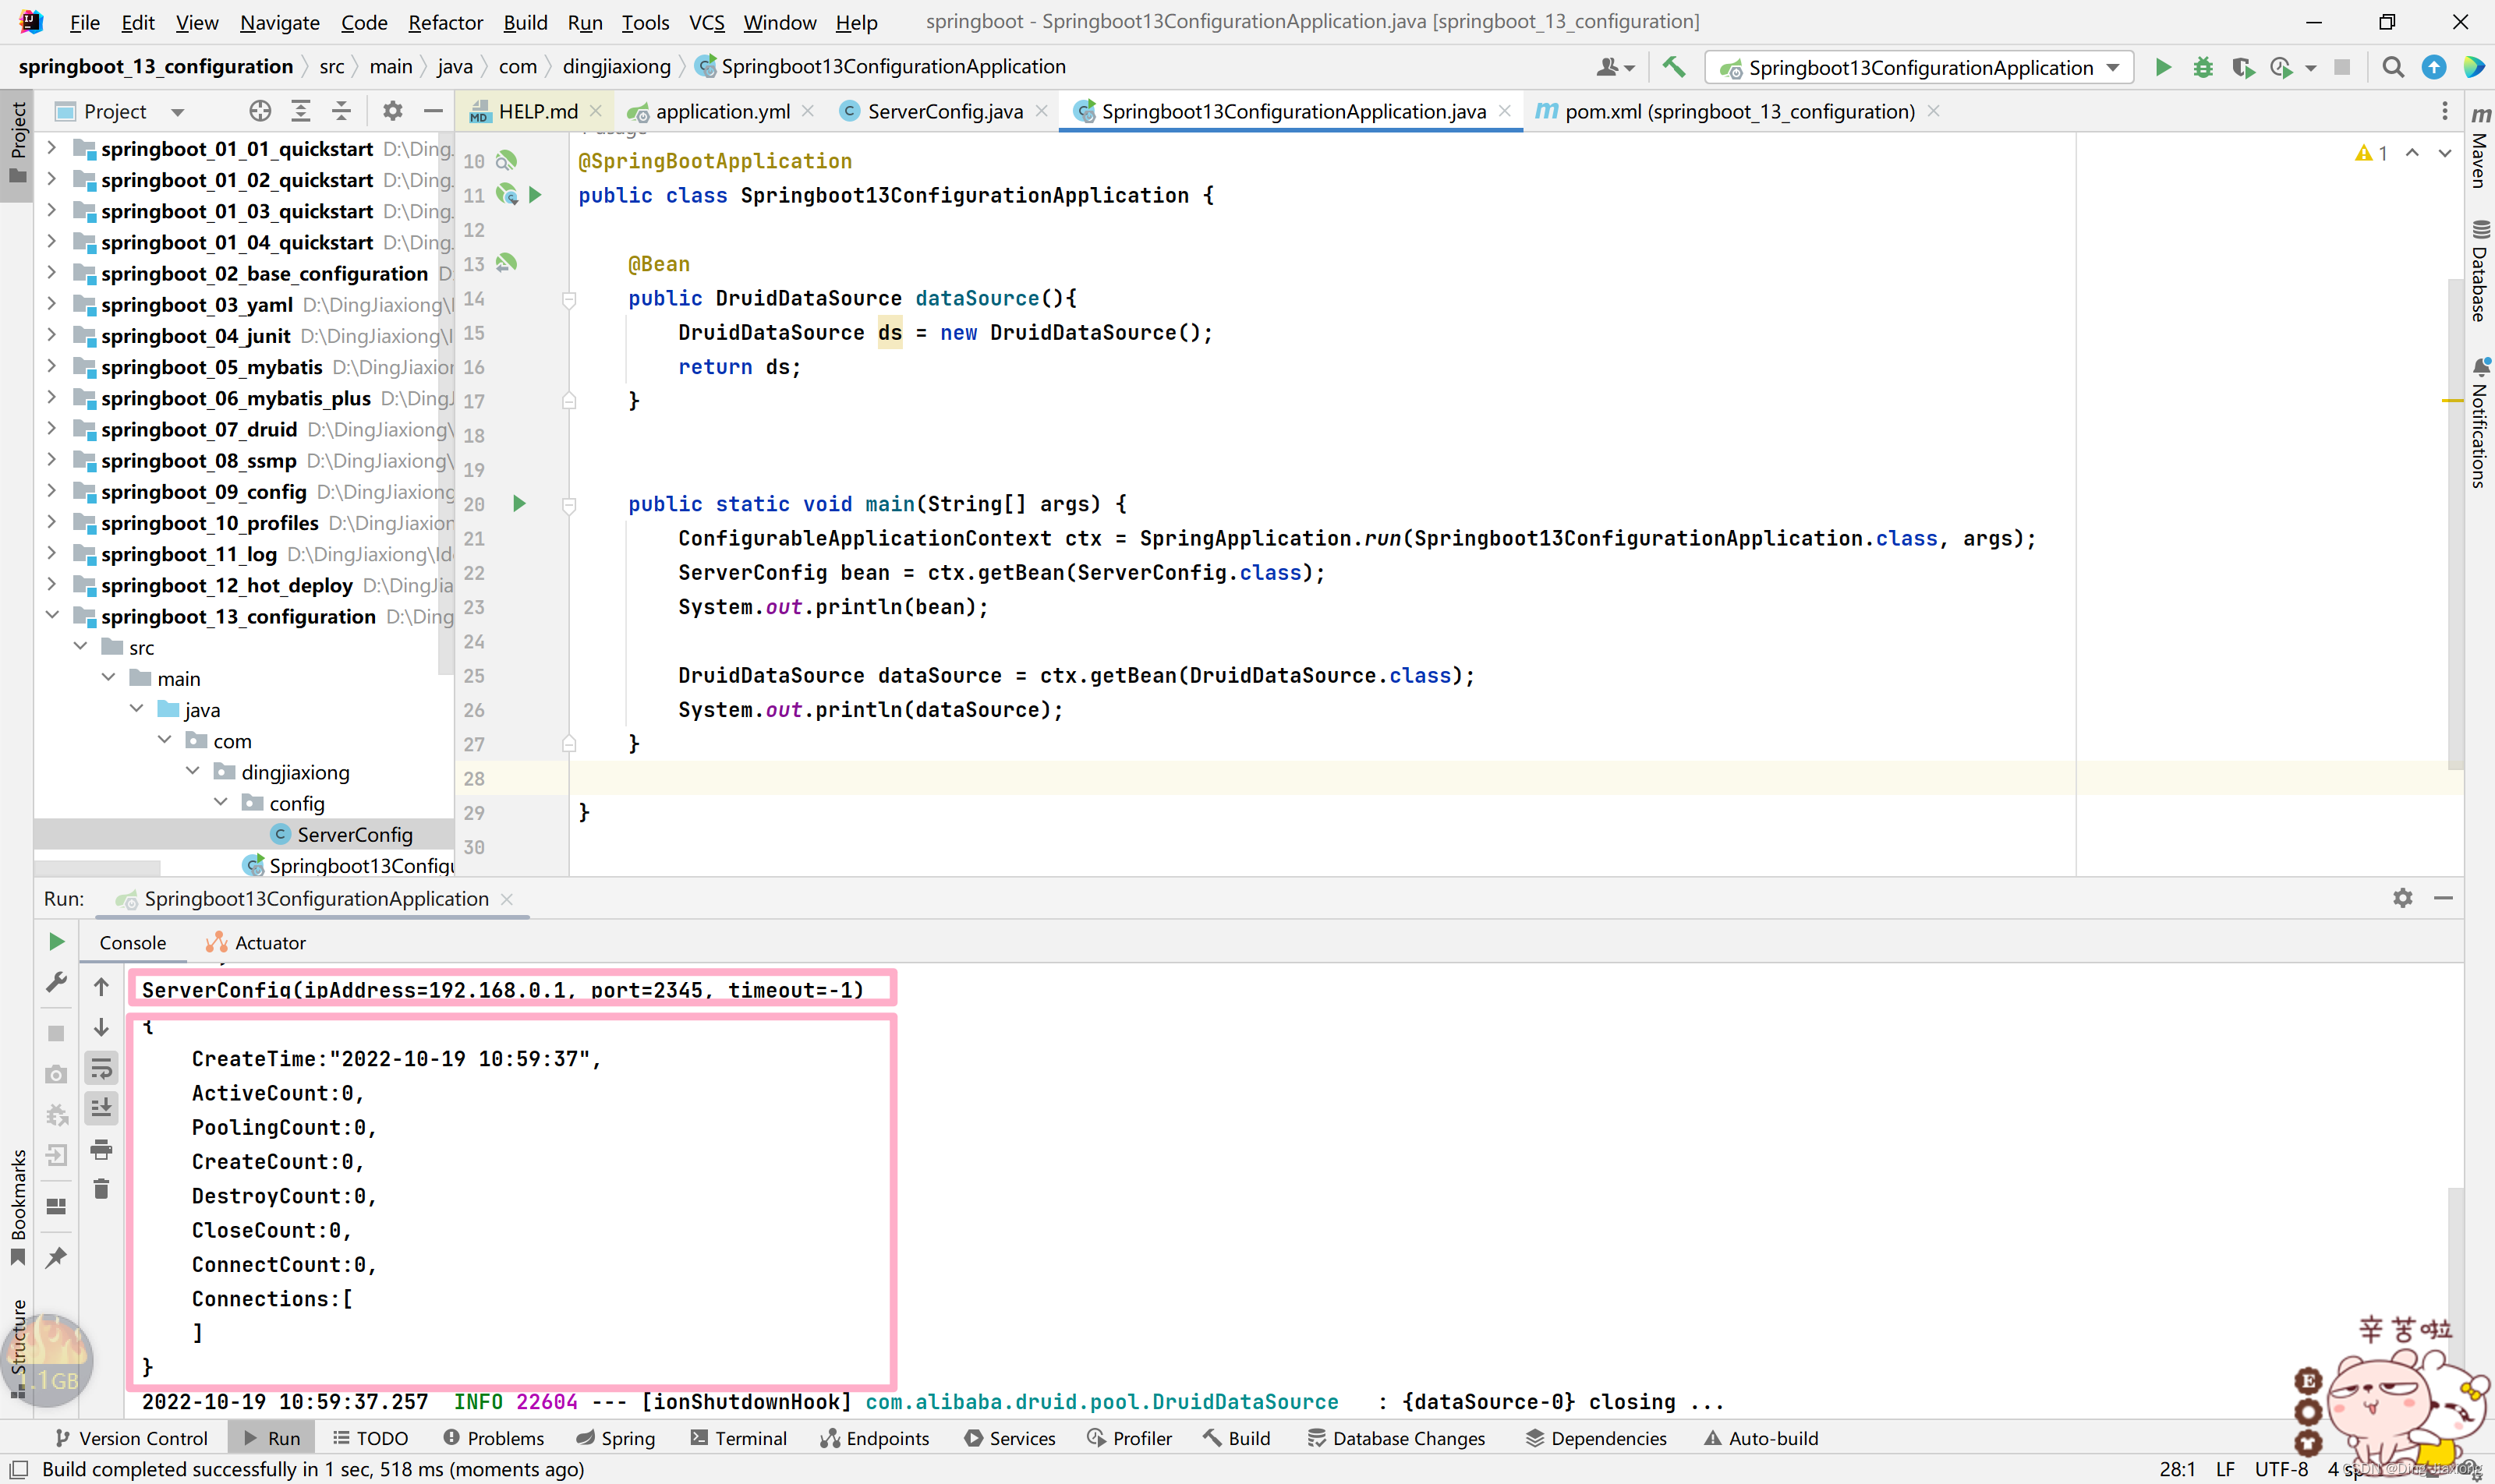This screenshot has height=1484, width=2495.
Task: Click the Spring bean gutter icon at line 13
Action: coord(506,263)
